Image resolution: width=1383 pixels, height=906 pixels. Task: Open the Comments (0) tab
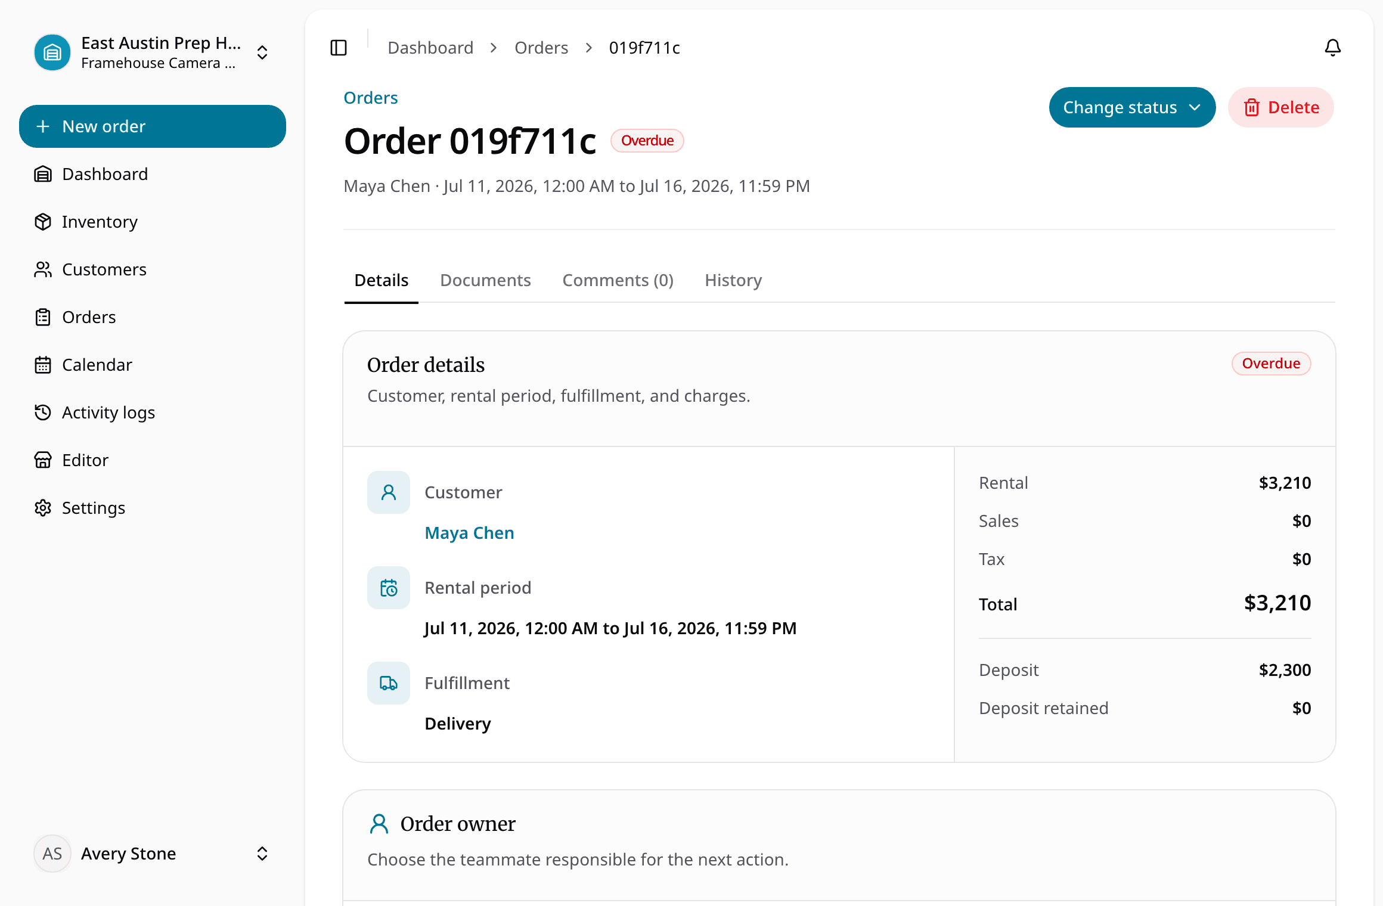pyautogui.click(x=618, y=280)
